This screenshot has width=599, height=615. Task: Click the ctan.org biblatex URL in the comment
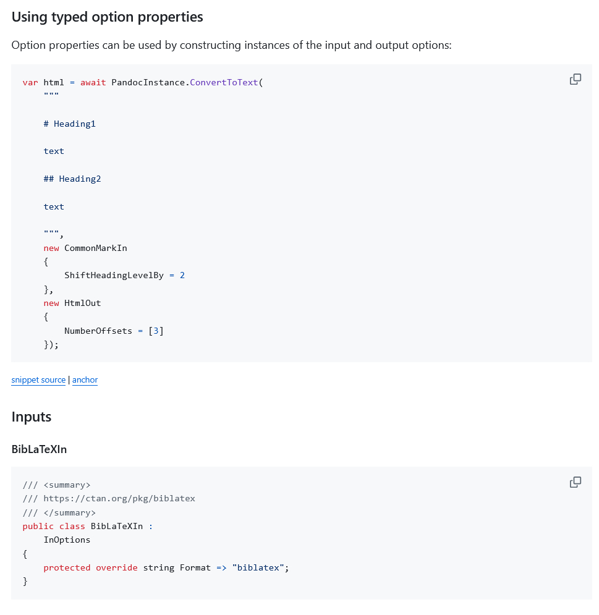[x=119, y=498]
